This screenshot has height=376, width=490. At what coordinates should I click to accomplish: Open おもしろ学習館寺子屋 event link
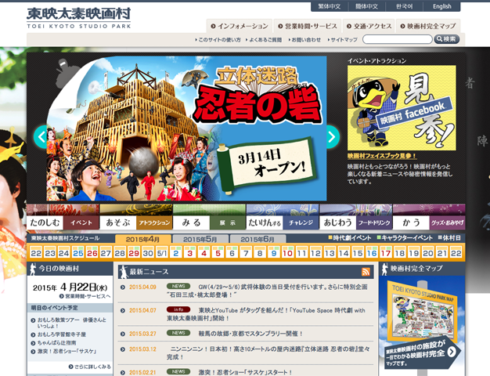(59, 334)
